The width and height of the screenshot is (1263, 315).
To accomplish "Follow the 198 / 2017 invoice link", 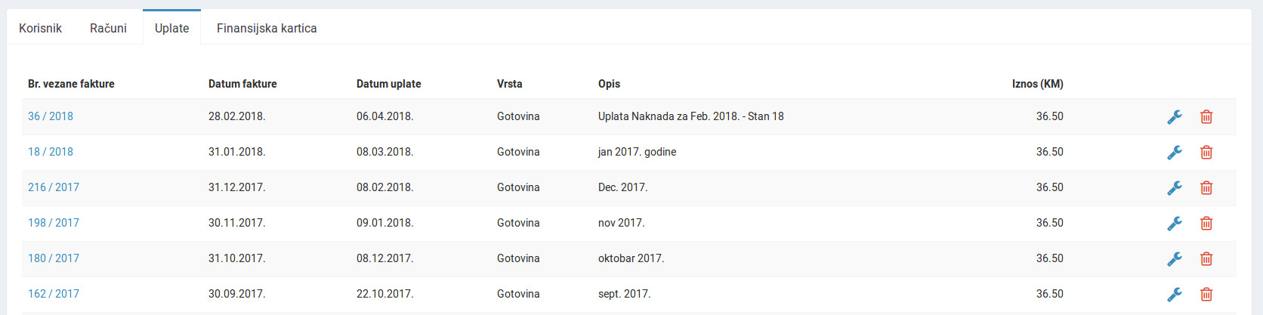I will (54, 223).
